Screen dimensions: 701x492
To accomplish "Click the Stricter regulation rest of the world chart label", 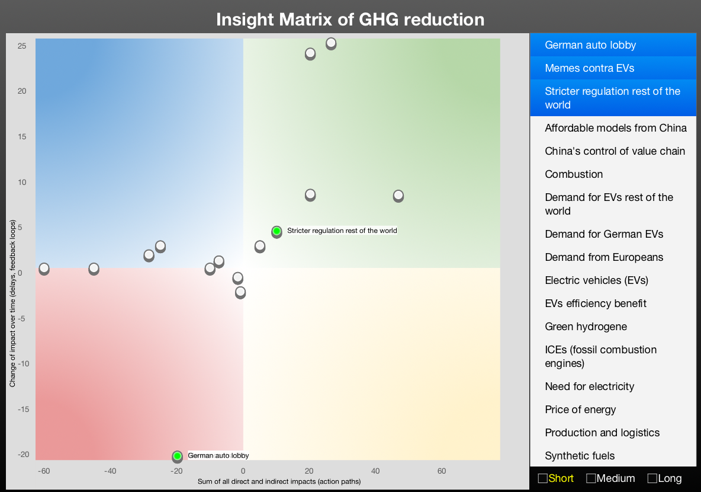I will coord(342,231).
